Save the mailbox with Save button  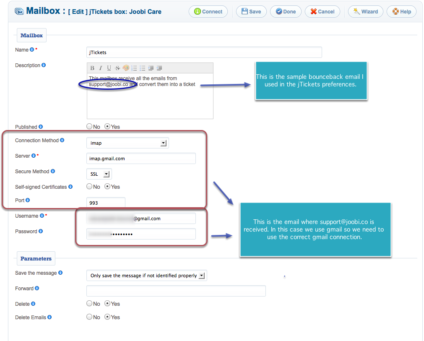click(251, 12)
